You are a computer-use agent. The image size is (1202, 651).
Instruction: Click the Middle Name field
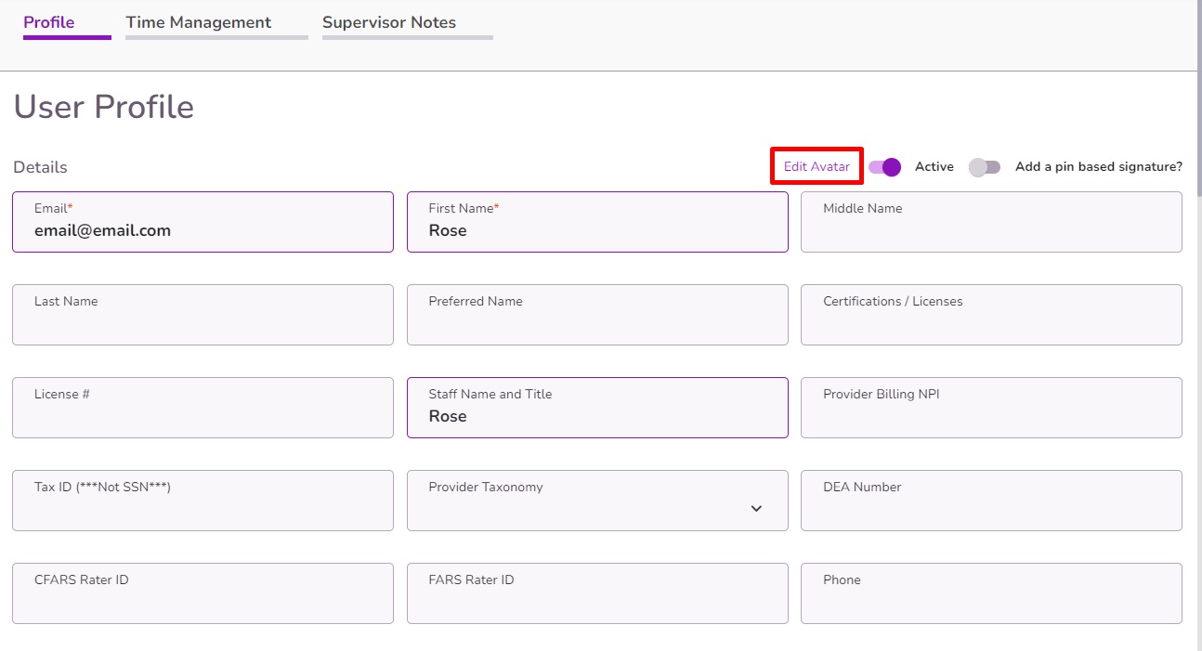click(991, 222)
